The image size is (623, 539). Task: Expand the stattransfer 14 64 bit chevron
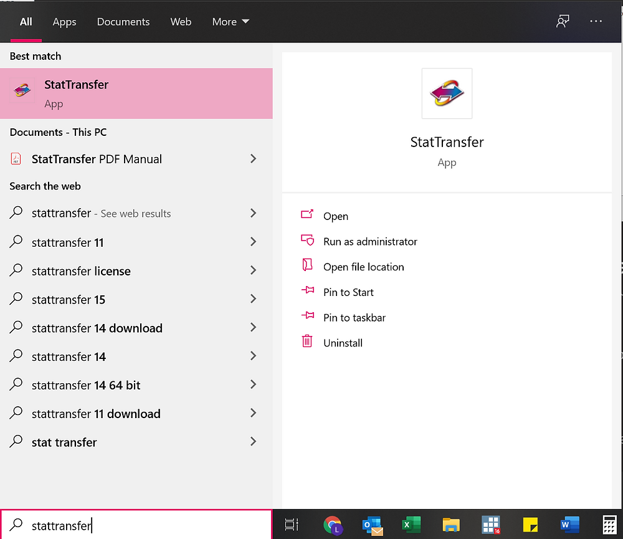pyautogui.click(x=253, y=384)
